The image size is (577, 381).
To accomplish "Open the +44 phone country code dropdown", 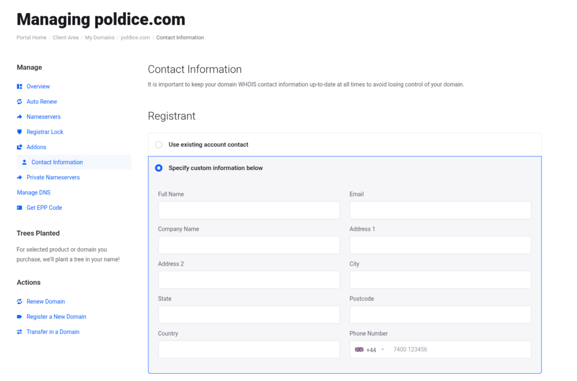I will (370, 350).
